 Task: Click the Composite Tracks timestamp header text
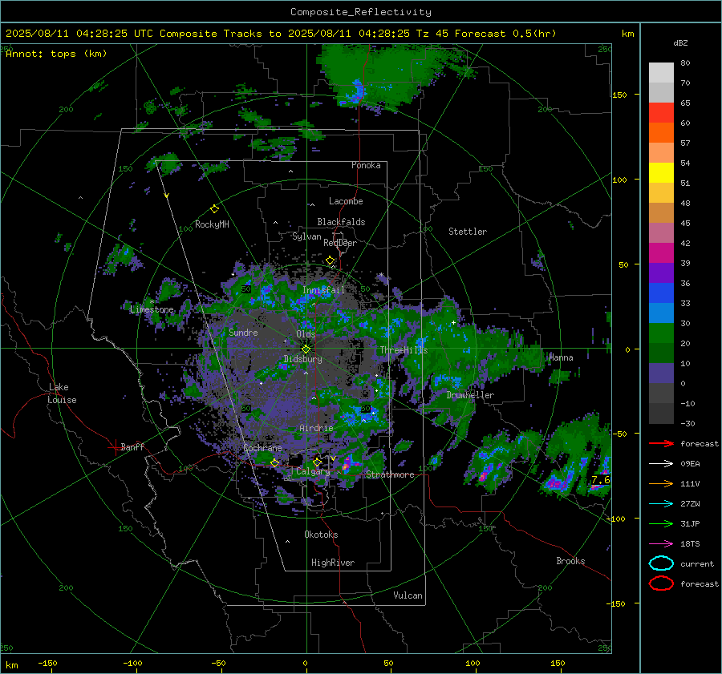click(x=281, y=34)
